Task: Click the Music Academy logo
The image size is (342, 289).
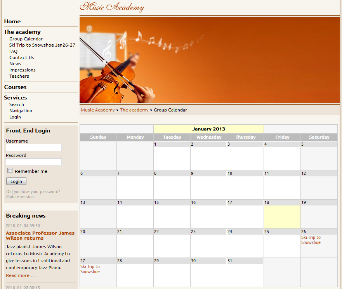Action: point(112,7)
